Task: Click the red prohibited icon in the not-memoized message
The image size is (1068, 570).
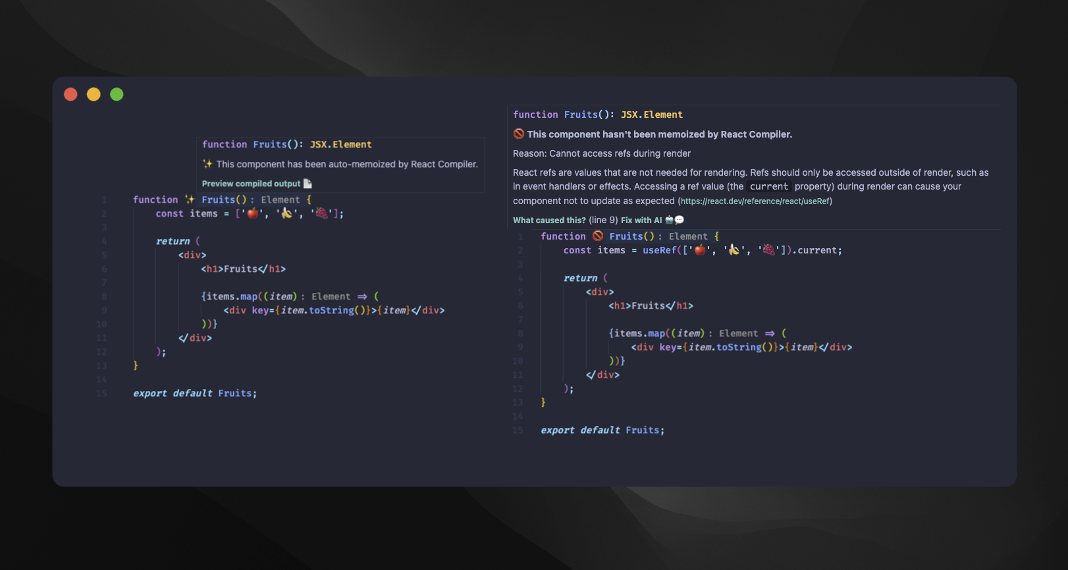Action: point(519,134)
